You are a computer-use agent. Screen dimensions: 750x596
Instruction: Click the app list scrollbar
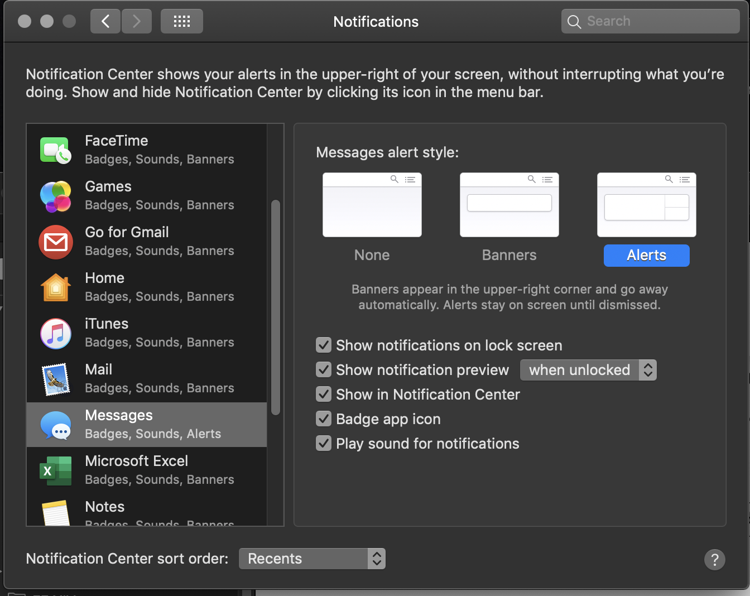275,307
